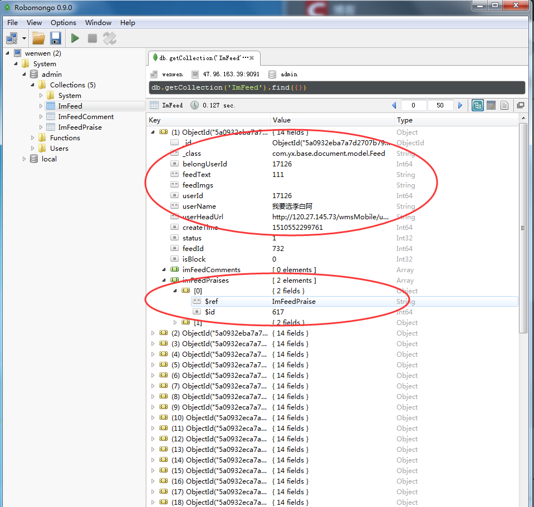Click the Type column header
This screenshot has height=507, width=534.
457,120
